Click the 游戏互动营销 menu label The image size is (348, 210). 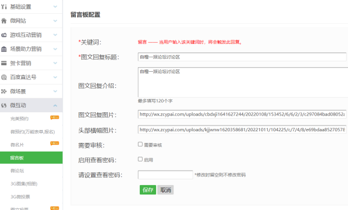click(26, 35)
